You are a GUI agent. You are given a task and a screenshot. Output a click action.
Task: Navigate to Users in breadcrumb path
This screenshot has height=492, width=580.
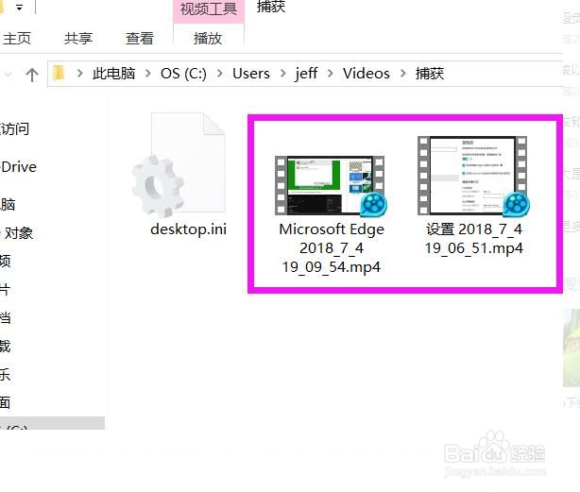pos(251,74)
